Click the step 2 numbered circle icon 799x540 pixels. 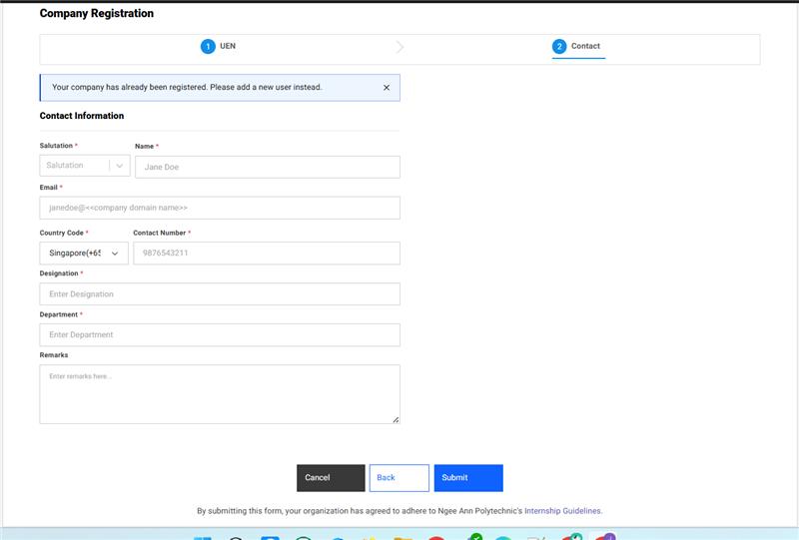(x=559, y=47)
